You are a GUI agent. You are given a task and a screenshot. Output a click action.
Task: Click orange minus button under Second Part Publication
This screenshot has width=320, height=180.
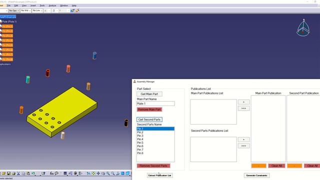(294, 165)
